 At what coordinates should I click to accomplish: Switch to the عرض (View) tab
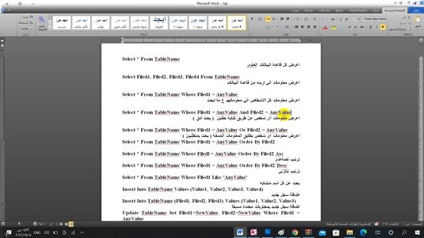coord(295,11)
